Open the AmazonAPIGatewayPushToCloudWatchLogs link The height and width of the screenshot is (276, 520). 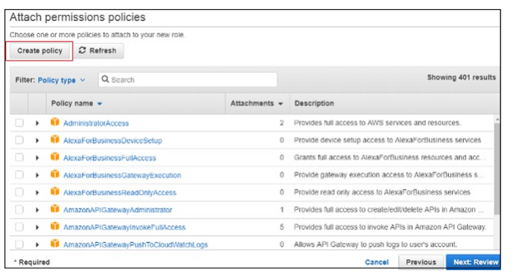(136, 245)
